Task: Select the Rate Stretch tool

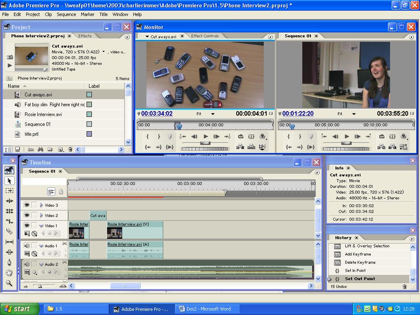Action: click(9, 221)
